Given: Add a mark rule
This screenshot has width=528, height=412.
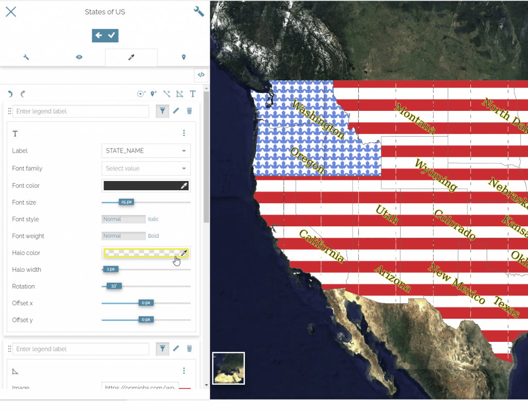Looking at the screenshot, I should (141, 94).
